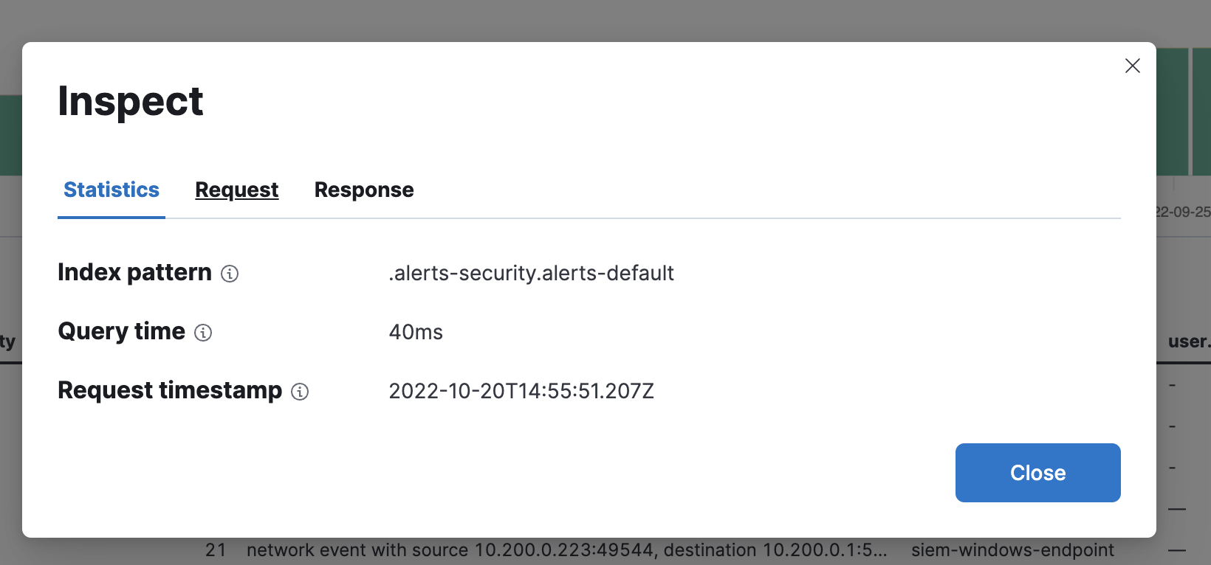The width and height of the screenshot is (1211, 565).
Task: Select the request timestamp value
Action: tap(521, 391)
